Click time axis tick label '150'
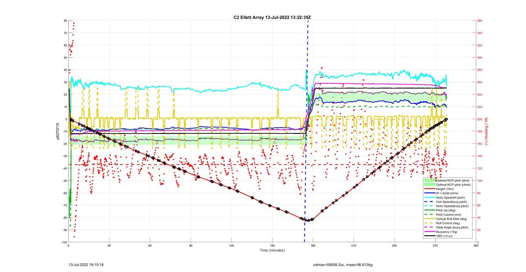This screenshot has height=272, width=526. [x=272, y=246]
